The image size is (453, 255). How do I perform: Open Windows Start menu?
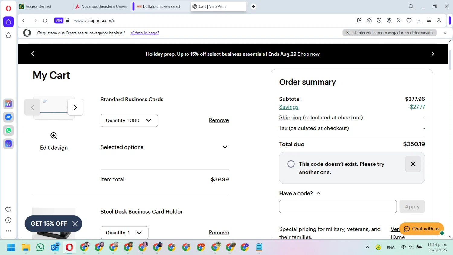11,247
